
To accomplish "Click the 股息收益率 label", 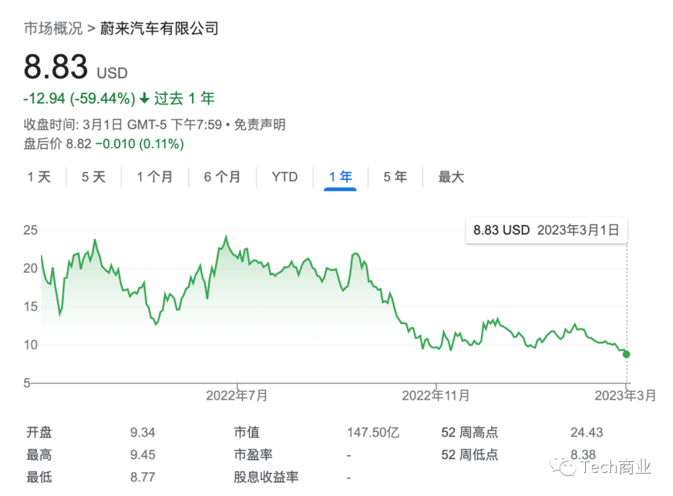I will tap(266, 477).
